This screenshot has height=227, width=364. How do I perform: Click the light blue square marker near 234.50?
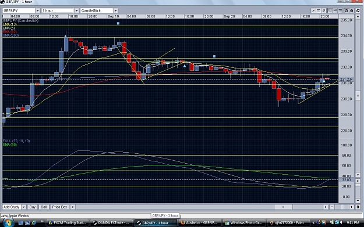[x=118, y=23]
